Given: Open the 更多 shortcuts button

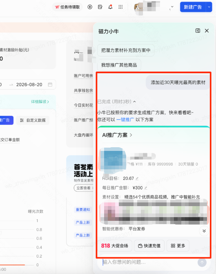Looking at the screenshot, I should [178, 246].
